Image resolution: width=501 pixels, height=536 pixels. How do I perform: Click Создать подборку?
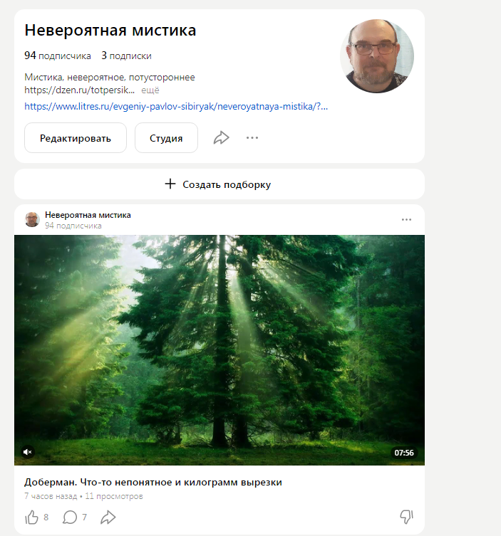219,184
